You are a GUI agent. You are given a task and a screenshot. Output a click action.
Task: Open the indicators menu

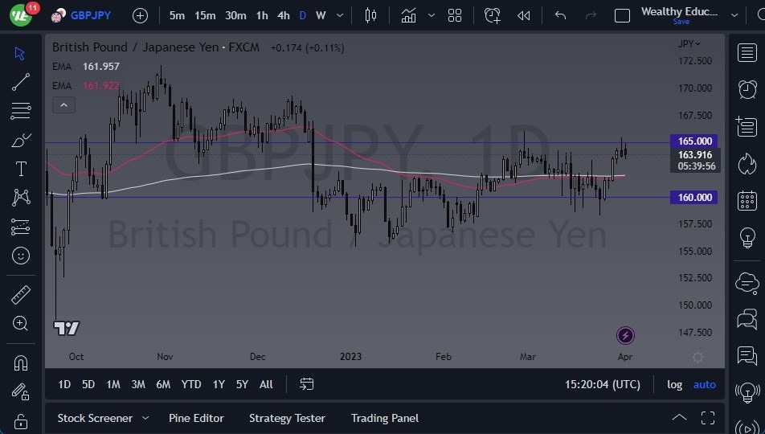(x=408, y=15)
